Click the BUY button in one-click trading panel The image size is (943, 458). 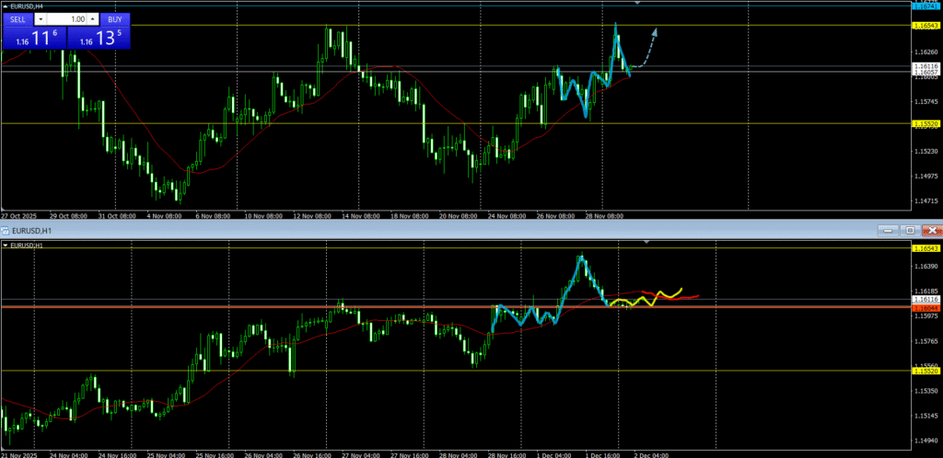click(114, 18)
